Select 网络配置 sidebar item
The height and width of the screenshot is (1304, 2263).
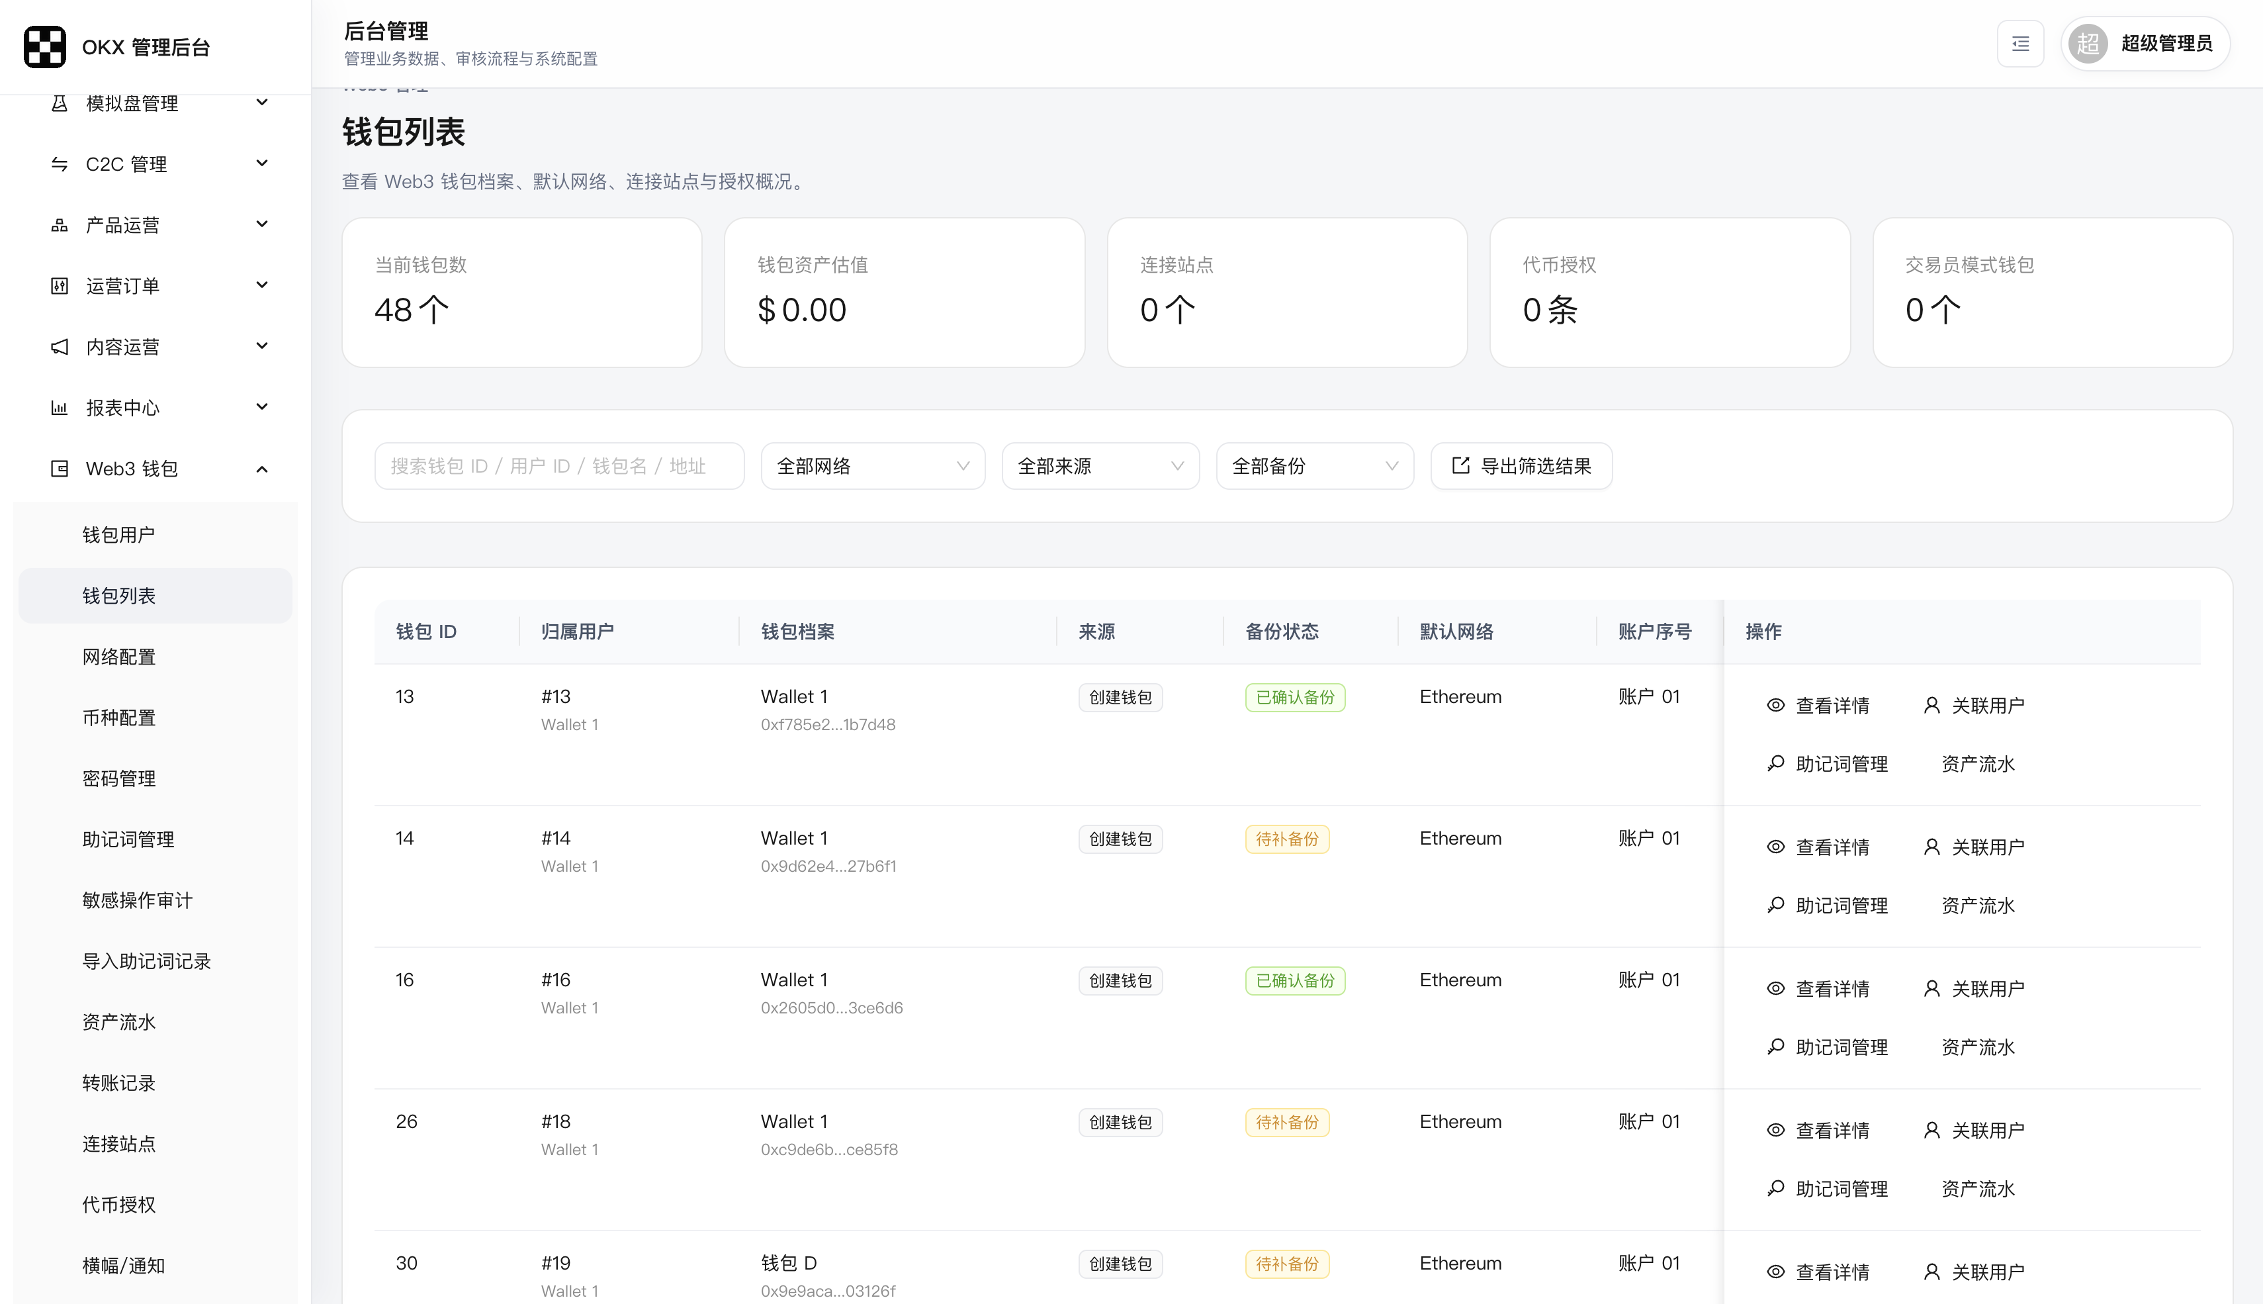(155, 657)
